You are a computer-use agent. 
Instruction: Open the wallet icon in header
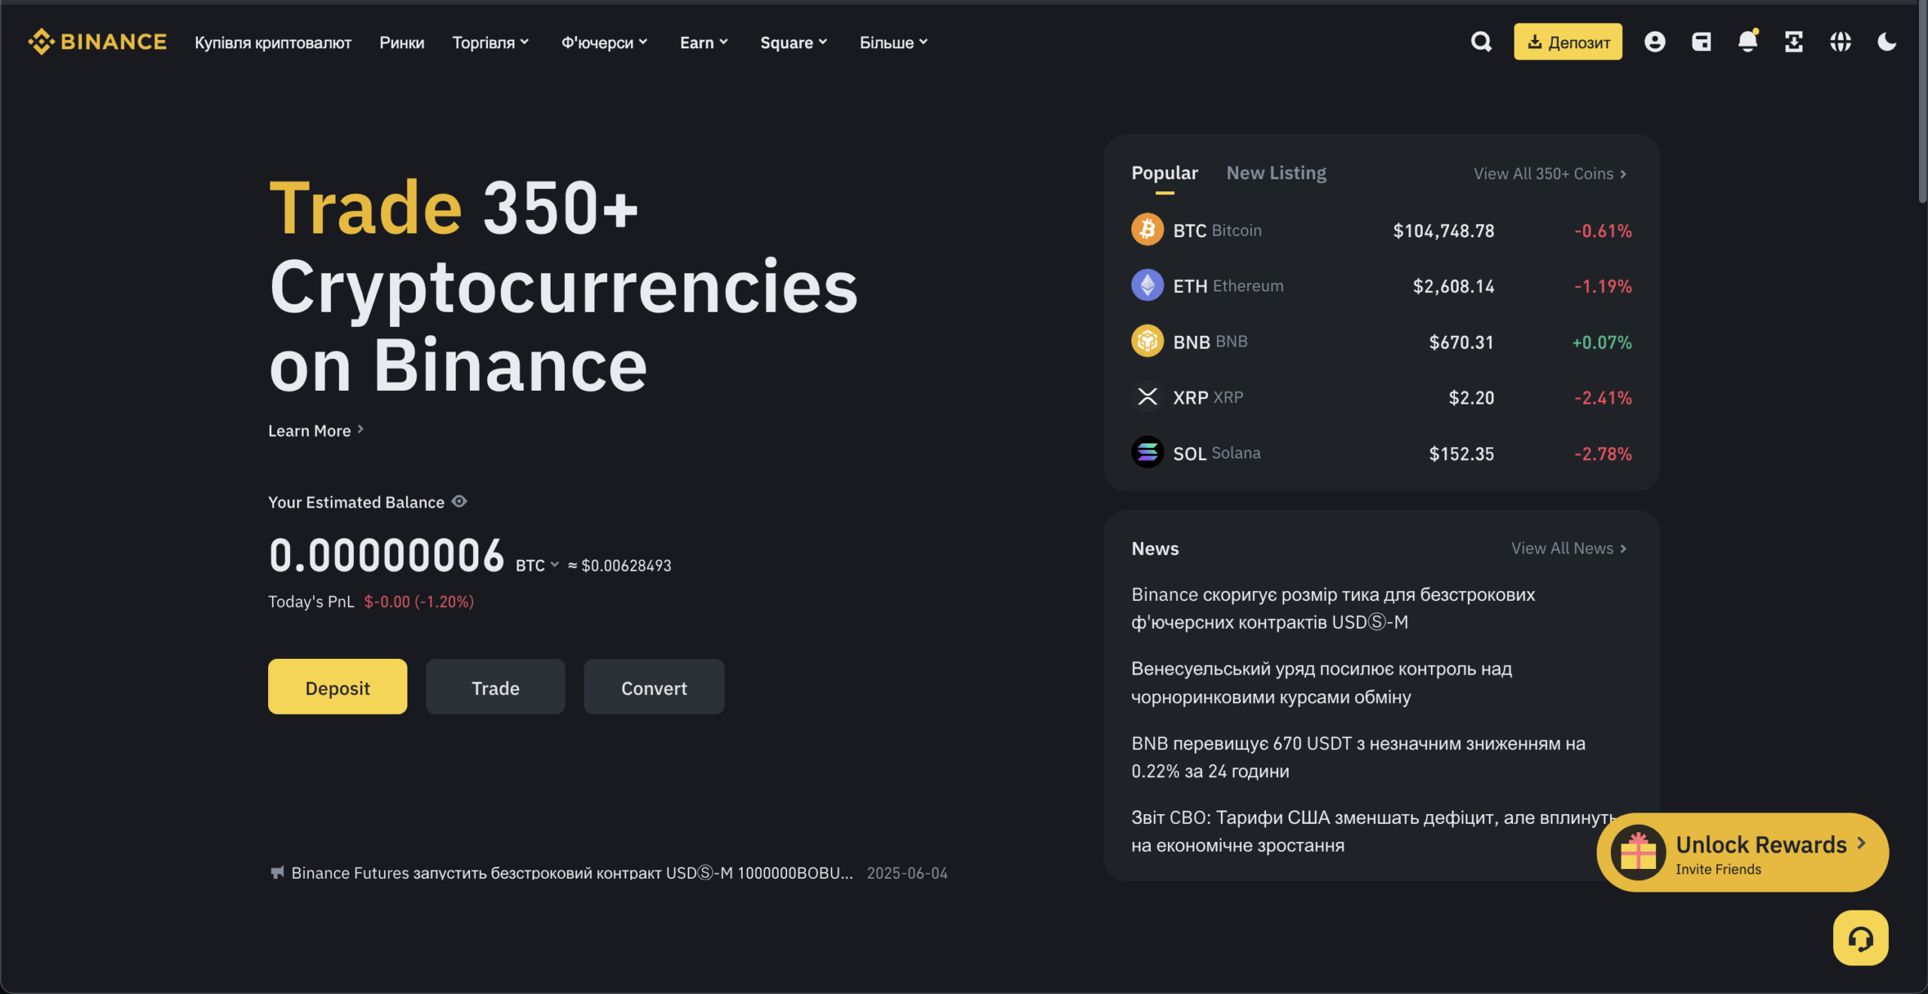1701,41
